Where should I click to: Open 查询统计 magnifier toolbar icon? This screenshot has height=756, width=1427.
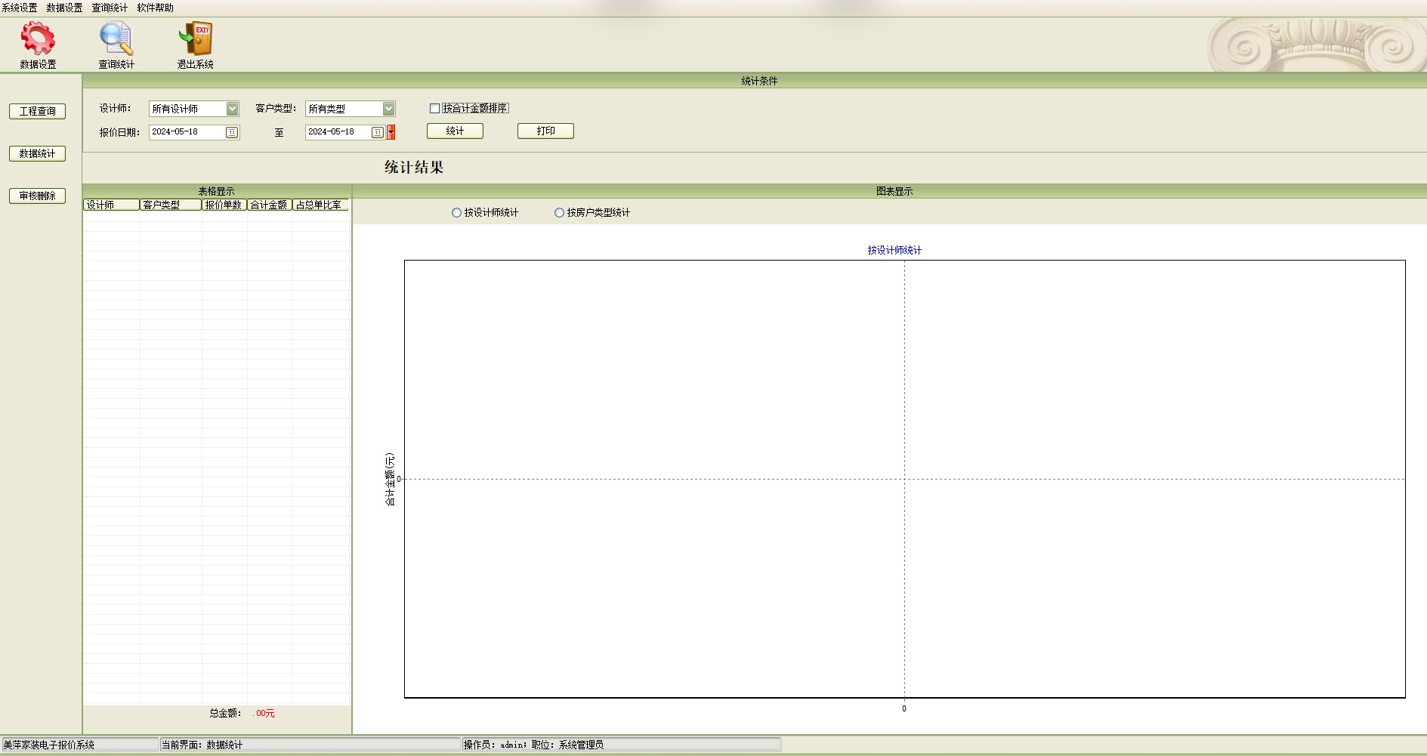[116, 39]
